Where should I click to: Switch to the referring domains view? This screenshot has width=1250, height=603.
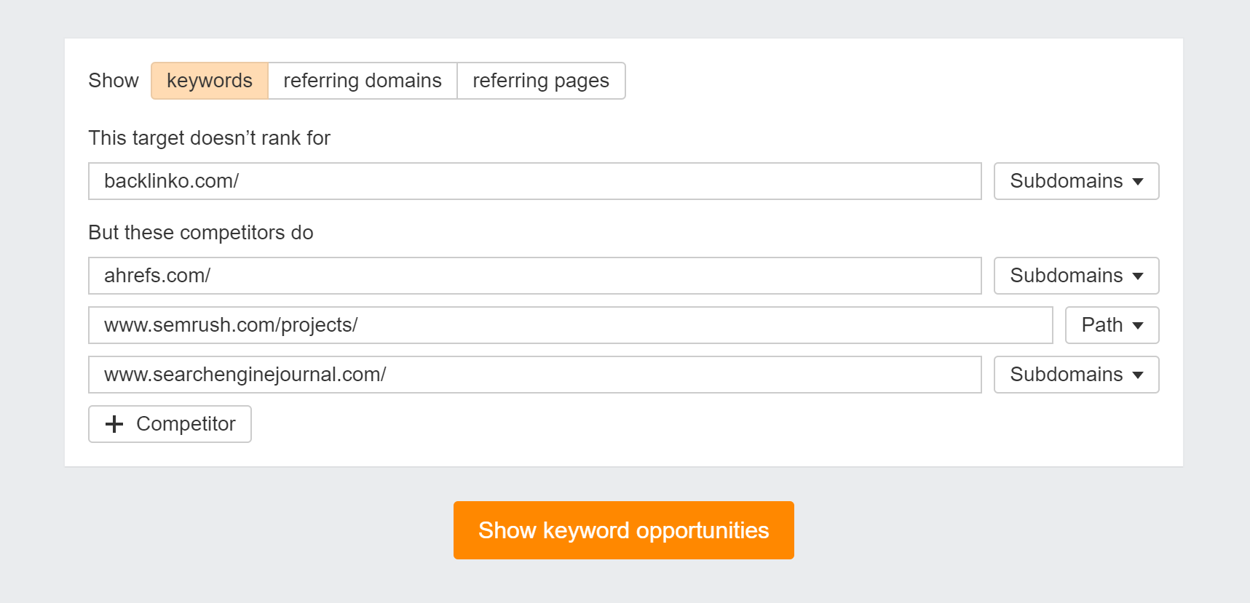(x=363, y=81)
